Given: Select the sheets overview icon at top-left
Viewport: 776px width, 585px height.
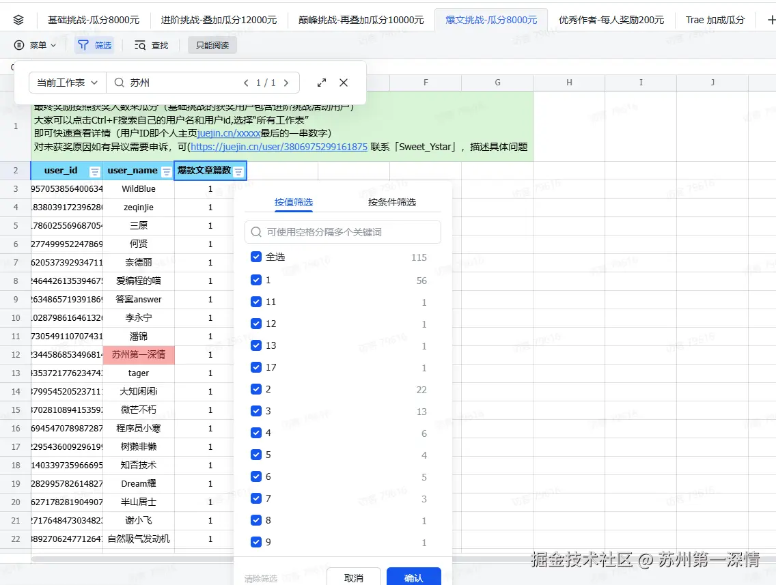Looking at the screenshot, I should pyautogui.click(x=18, y=19).
